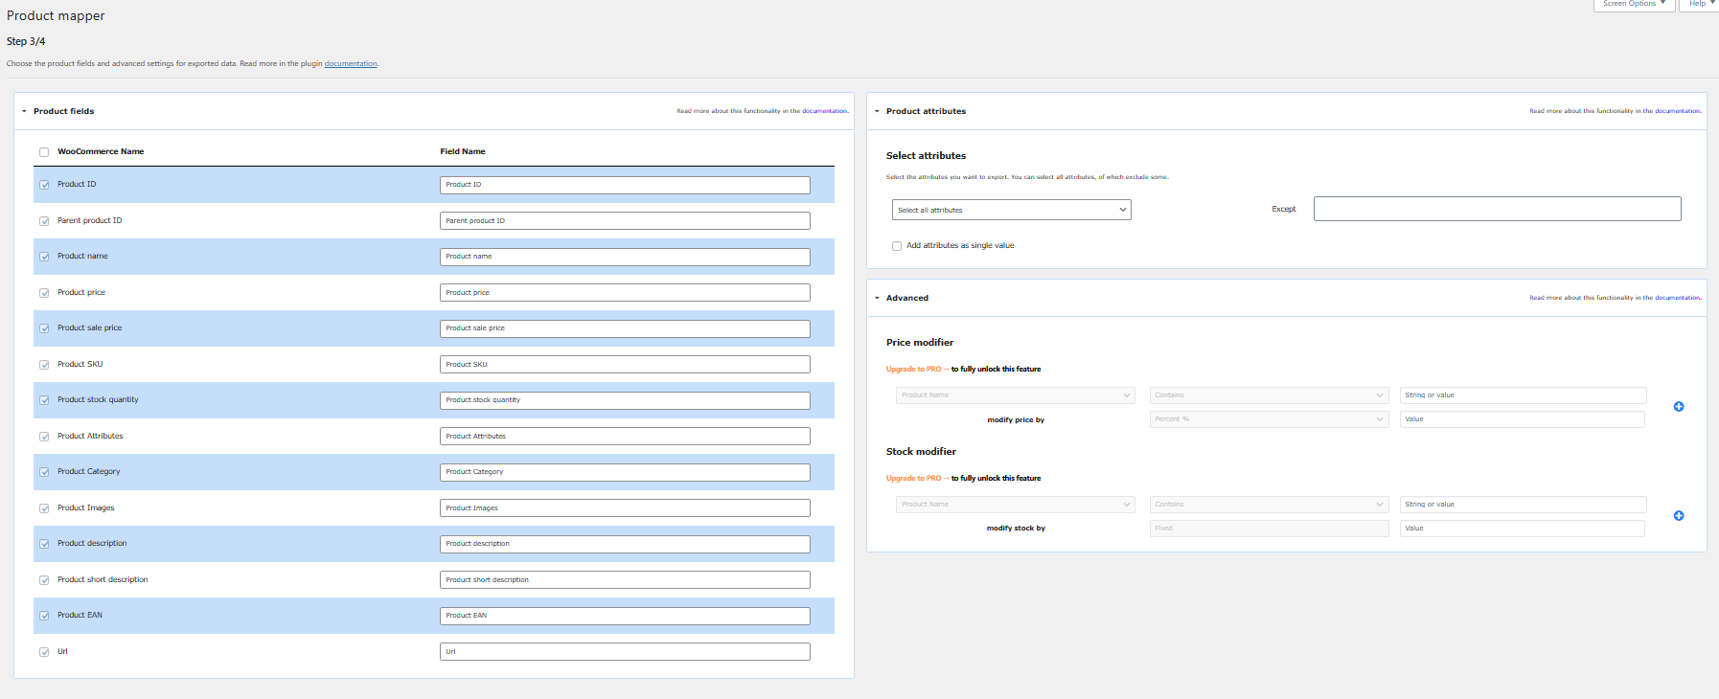Click the plus icon for Stock modifier
The image size is (1719, 699).
[1678, 516]
